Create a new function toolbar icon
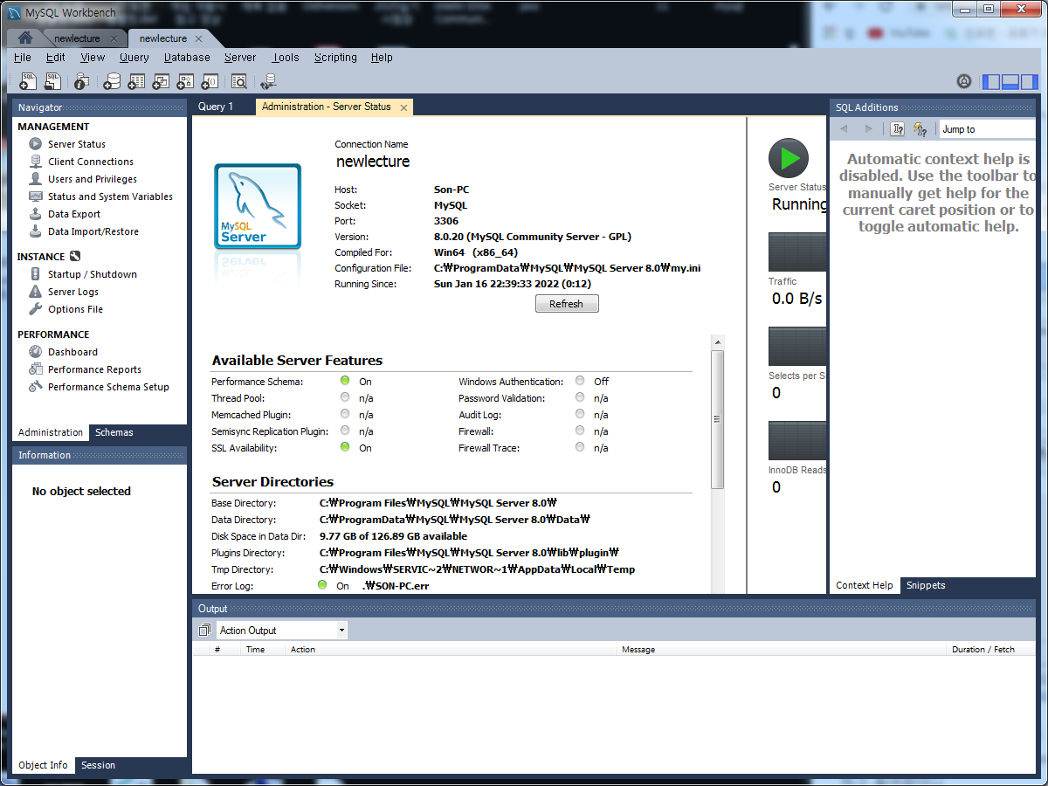The width and height of the screenshot is (1048, 786). point(210,81)
